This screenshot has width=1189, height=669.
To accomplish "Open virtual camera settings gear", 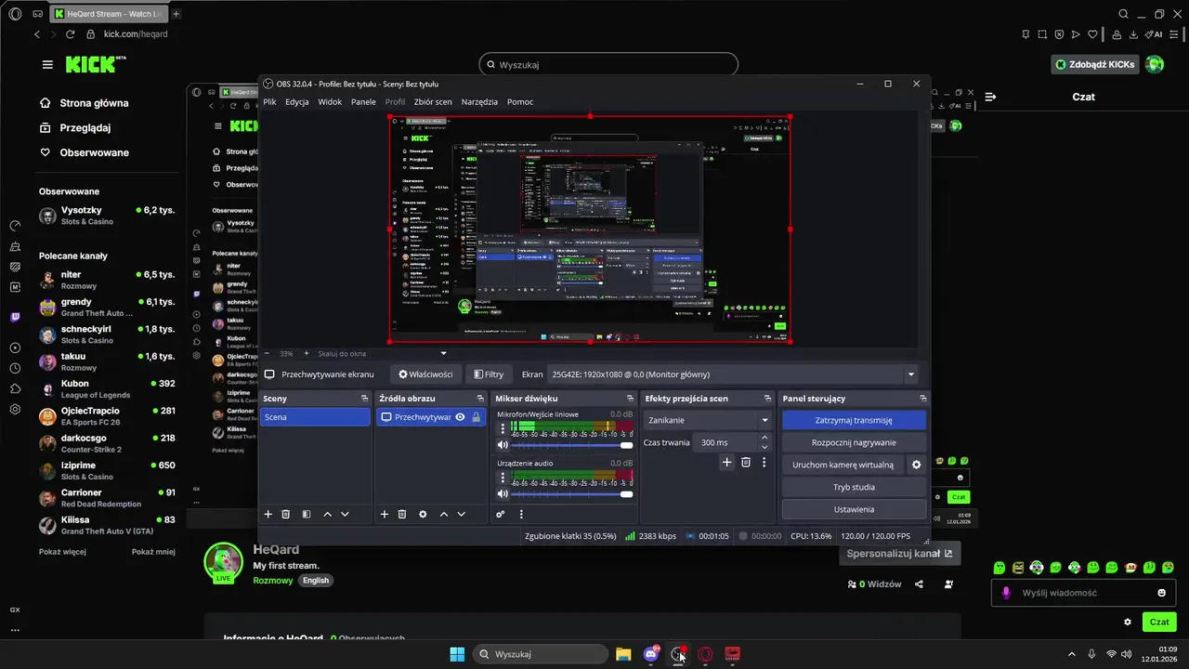I will [916, 465].
